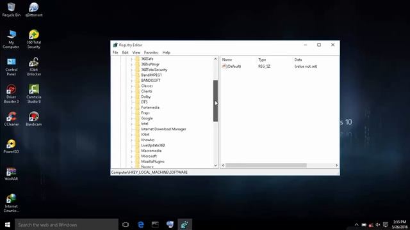410x230 pixels.
Task: Select the Internet Download Manager key
Action: click(163, 129)
